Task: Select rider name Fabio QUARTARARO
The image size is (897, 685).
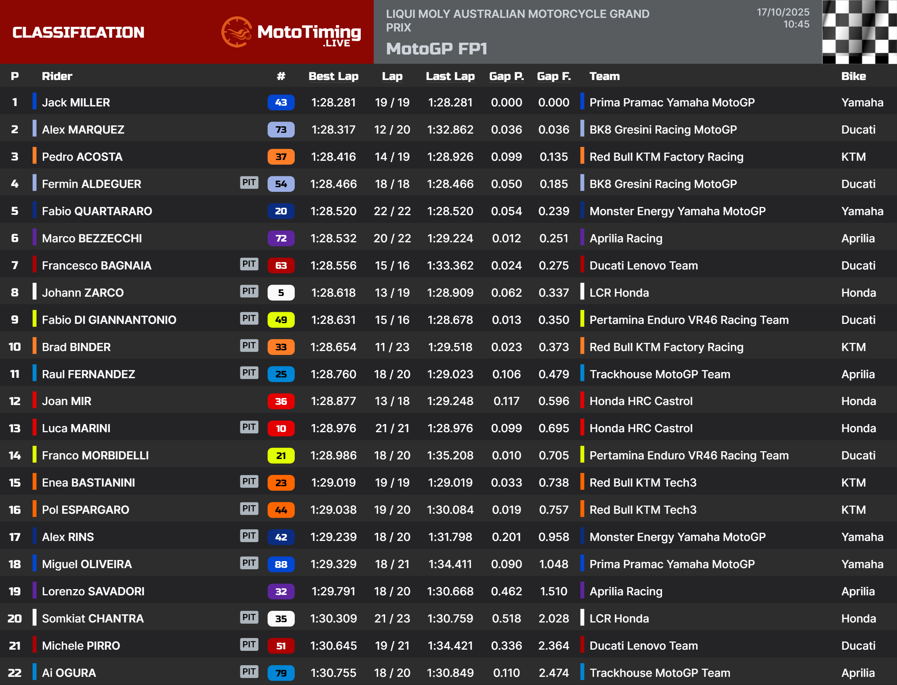Action: pos(97,211)
